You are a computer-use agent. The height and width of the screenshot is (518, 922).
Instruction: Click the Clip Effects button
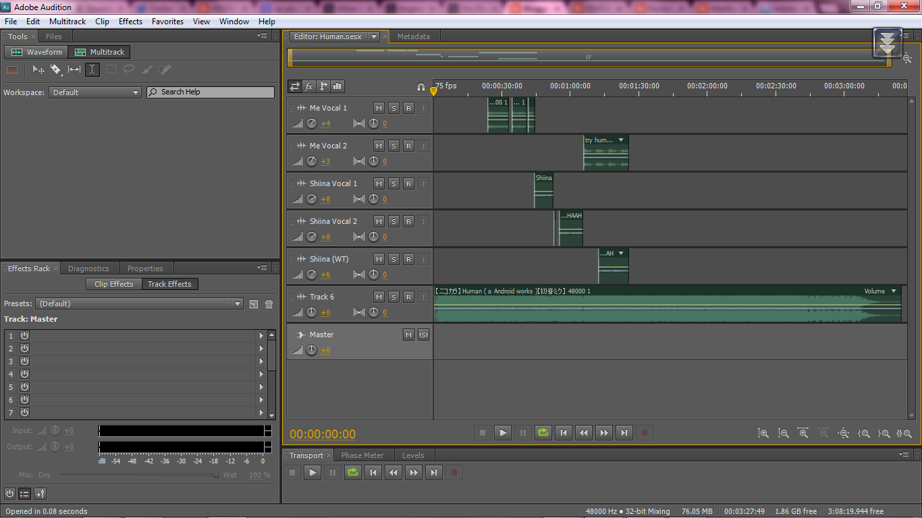(x=113, y=284)
